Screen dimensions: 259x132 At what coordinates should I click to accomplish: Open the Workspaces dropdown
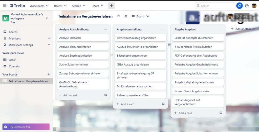coord(39,6)
